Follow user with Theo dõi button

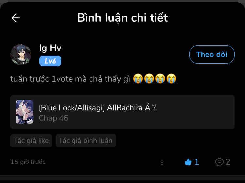212,54
